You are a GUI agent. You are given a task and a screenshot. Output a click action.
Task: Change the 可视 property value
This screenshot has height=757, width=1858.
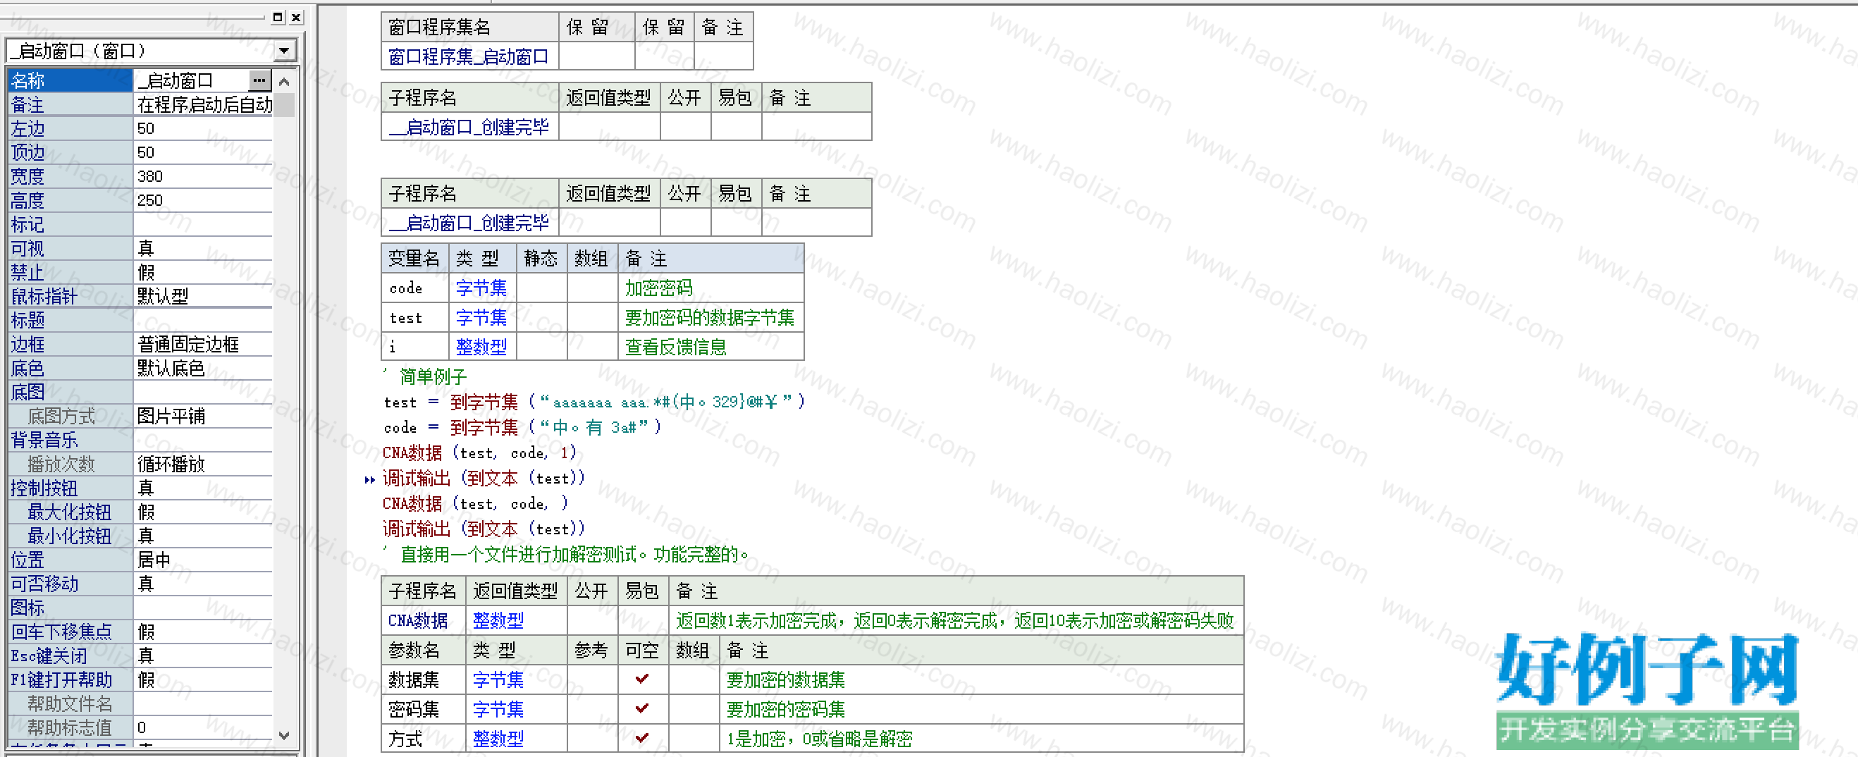click(204, 248)
